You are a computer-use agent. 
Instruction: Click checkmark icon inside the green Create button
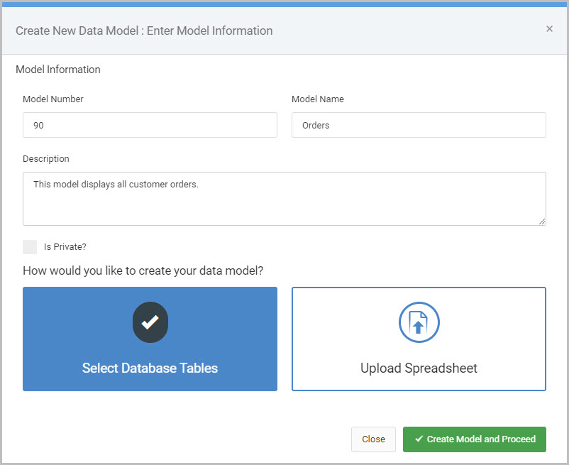tap(419, 439)
